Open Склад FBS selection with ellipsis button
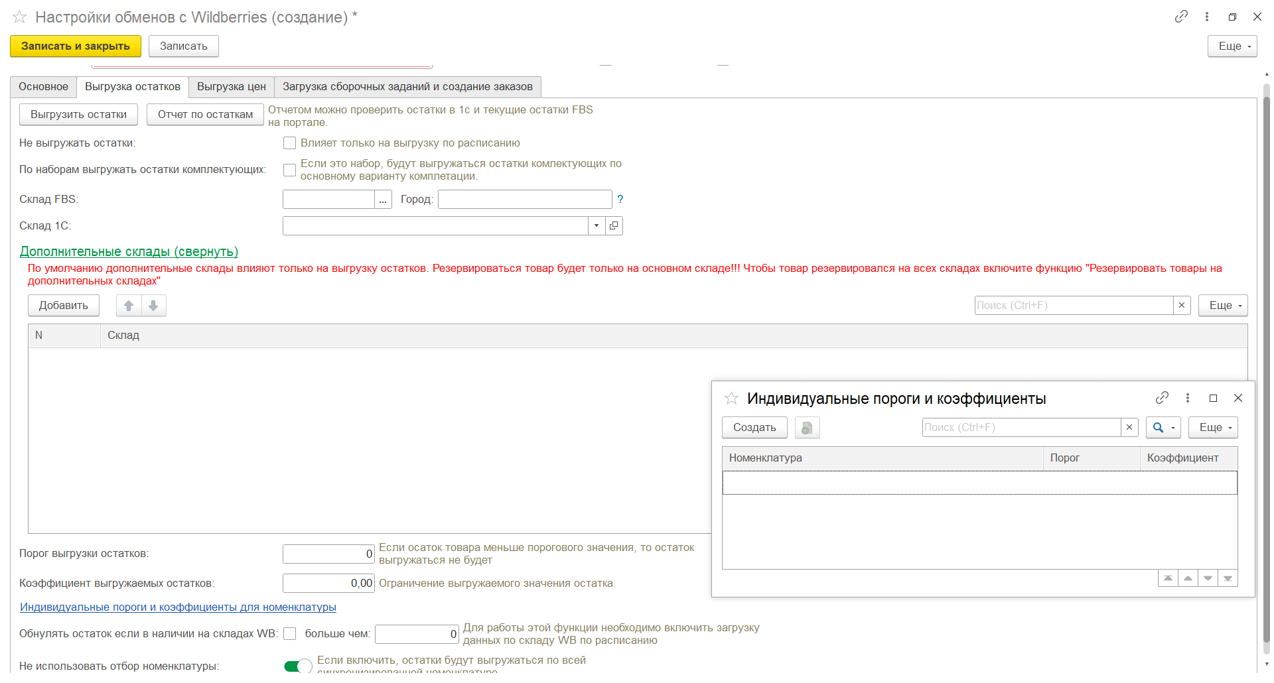1274x683 pixels. (x=383, y=200)
